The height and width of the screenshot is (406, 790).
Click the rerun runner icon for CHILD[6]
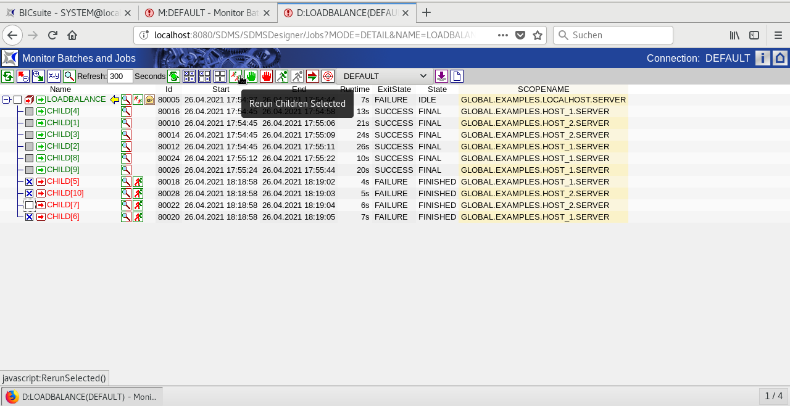coord(138,217)
